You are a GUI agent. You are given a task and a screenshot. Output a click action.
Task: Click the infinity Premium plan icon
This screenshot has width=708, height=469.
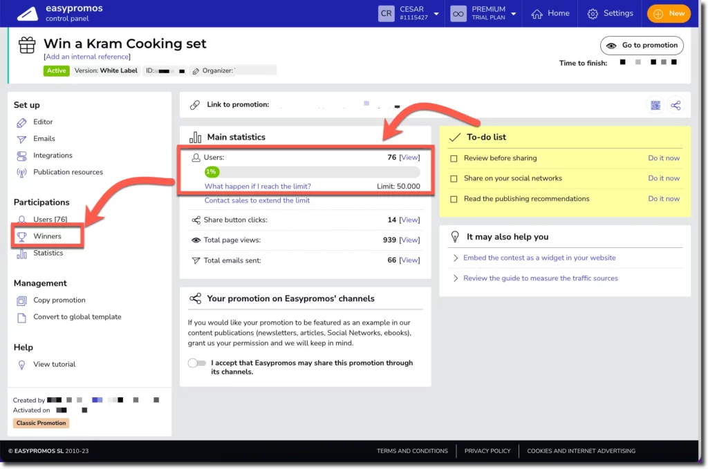pos(458,14)
